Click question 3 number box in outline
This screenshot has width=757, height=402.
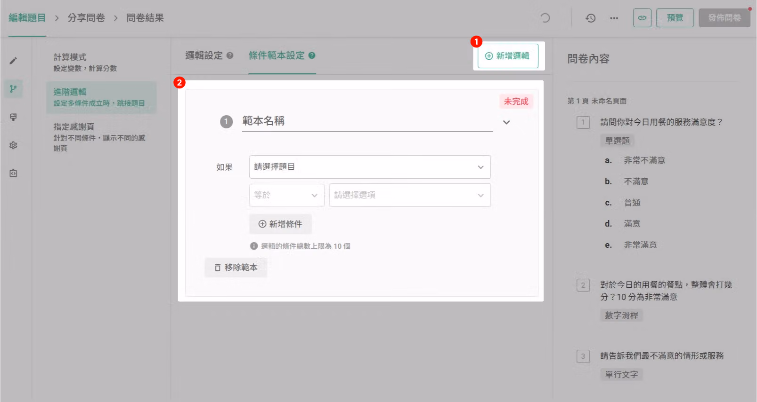pyautogui.click(x=583, y=356)
